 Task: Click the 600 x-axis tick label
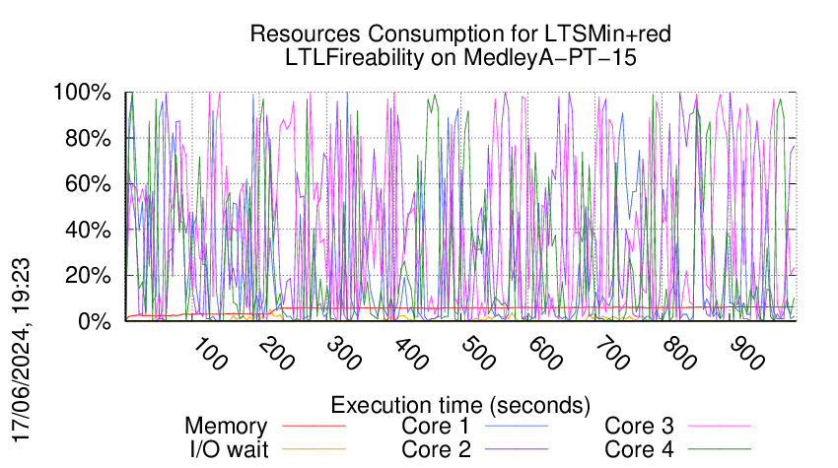coord(544,355)
